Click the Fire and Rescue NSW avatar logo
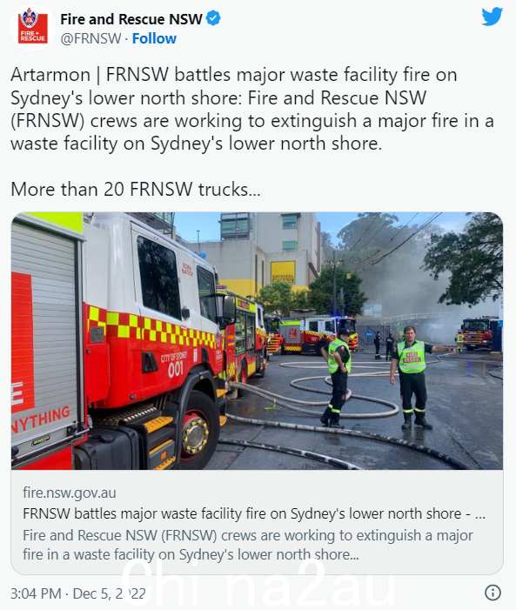 33,28
